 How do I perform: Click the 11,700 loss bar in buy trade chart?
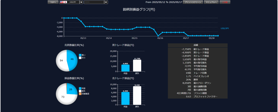pos(137,66)
